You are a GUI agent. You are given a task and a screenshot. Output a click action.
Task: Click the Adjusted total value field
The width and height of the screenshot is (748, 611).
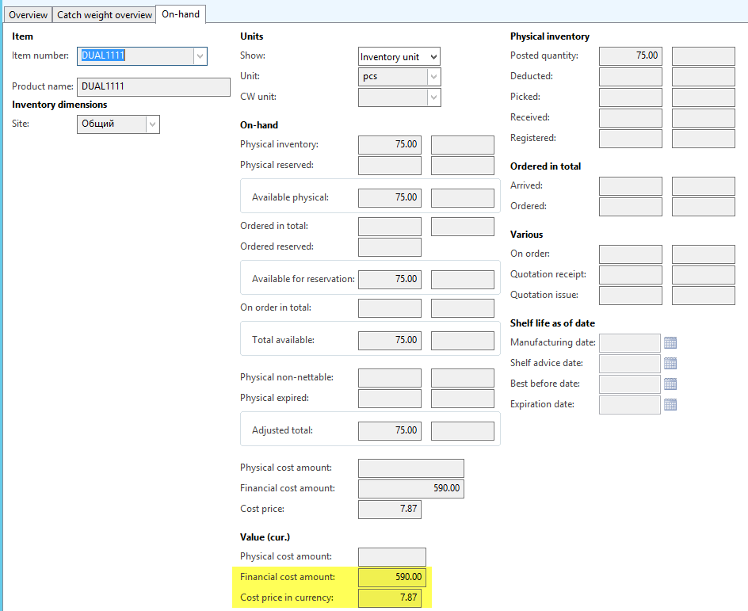coord(389,431)
